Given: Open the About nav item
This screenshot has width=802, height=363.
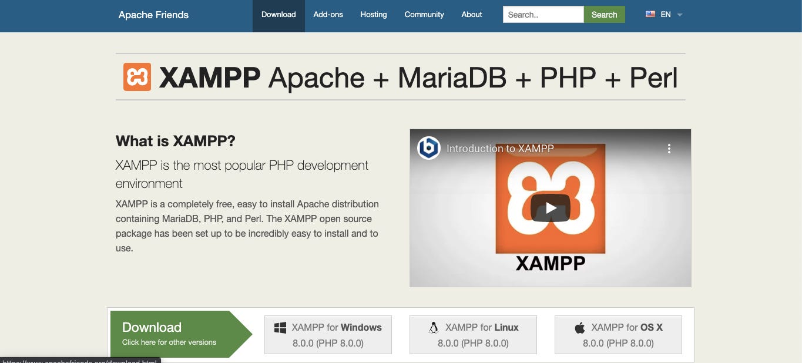Looking at the screenshot, I should click(x=472, y=15).
